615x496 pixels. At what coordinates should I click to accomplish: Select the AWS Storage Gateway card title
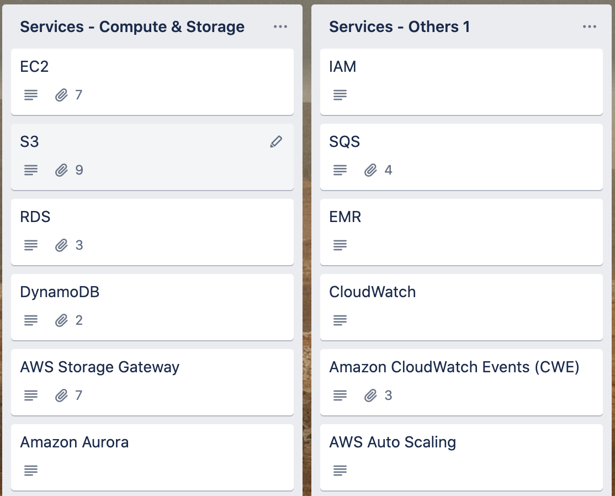click(100, 367)
